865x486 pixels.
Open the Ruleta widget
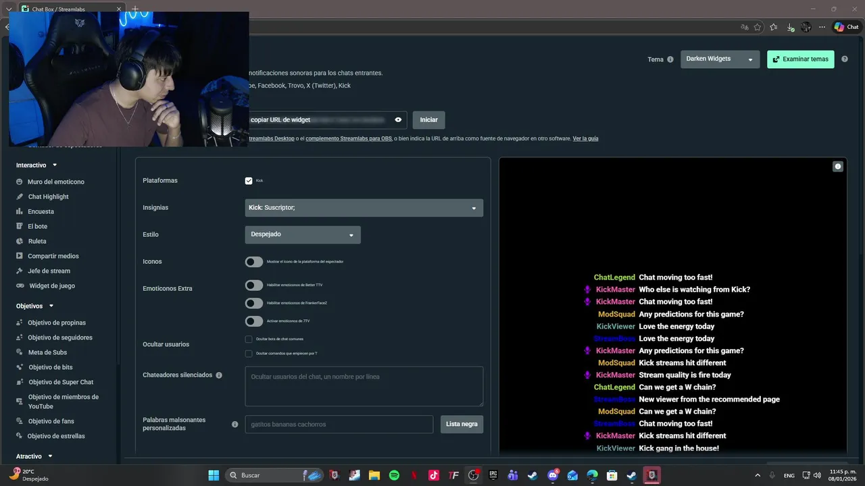37,241
